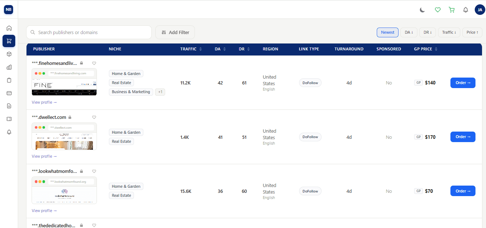486x228 pixels.
Task: Open the sidebar notification bell icon
Action: point(9,132)
